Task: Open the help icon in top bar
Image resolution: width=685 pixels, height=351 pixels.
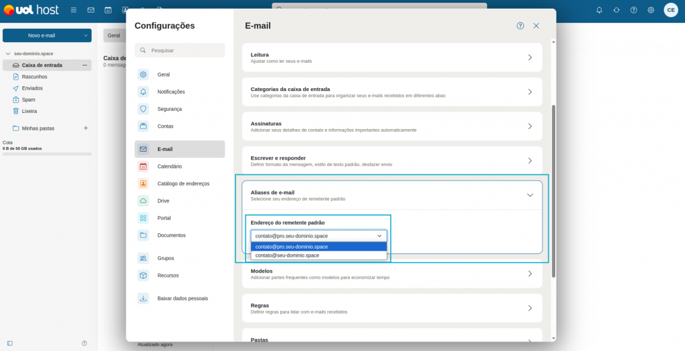Action: coord(633,9)
